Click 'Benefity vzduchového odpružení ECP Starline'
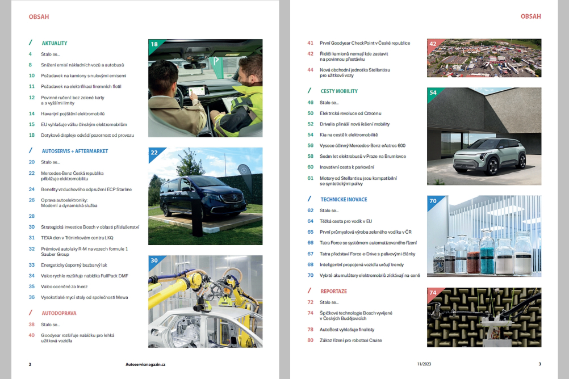 coord(86,189)
